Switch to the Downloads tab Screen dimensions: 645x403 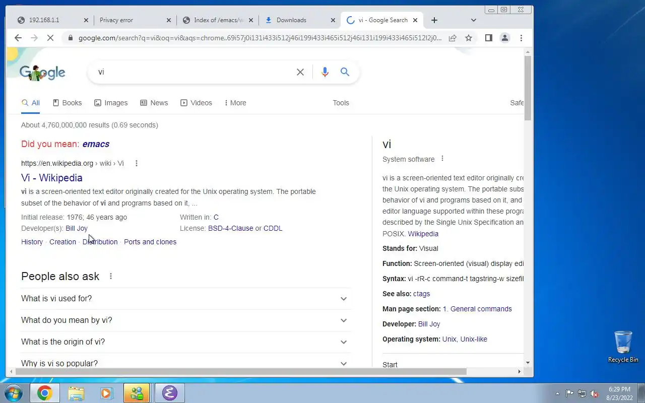pos(299,20)
